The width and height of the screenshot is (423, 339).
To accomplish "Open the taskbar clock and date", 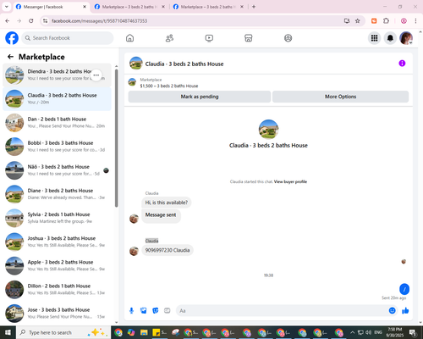I will [x=395, y=332].
